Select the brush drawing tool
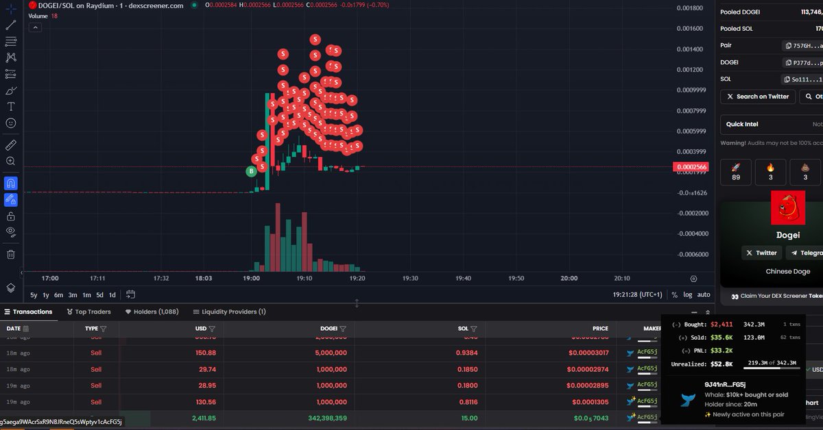Image resolution: width=823 pixels, height=430 pixels. click(11, 90)
